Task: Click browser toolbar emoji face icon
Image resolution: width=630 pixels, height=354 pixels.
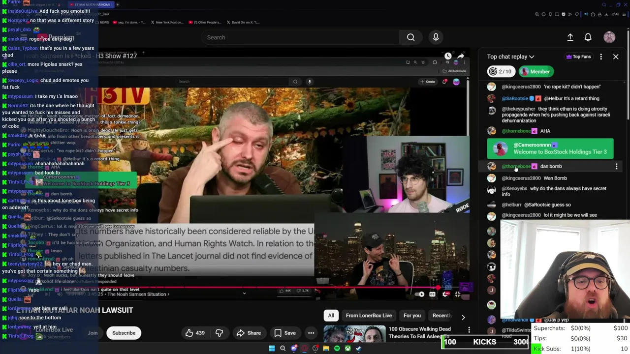Action: (x=543, y=14)
